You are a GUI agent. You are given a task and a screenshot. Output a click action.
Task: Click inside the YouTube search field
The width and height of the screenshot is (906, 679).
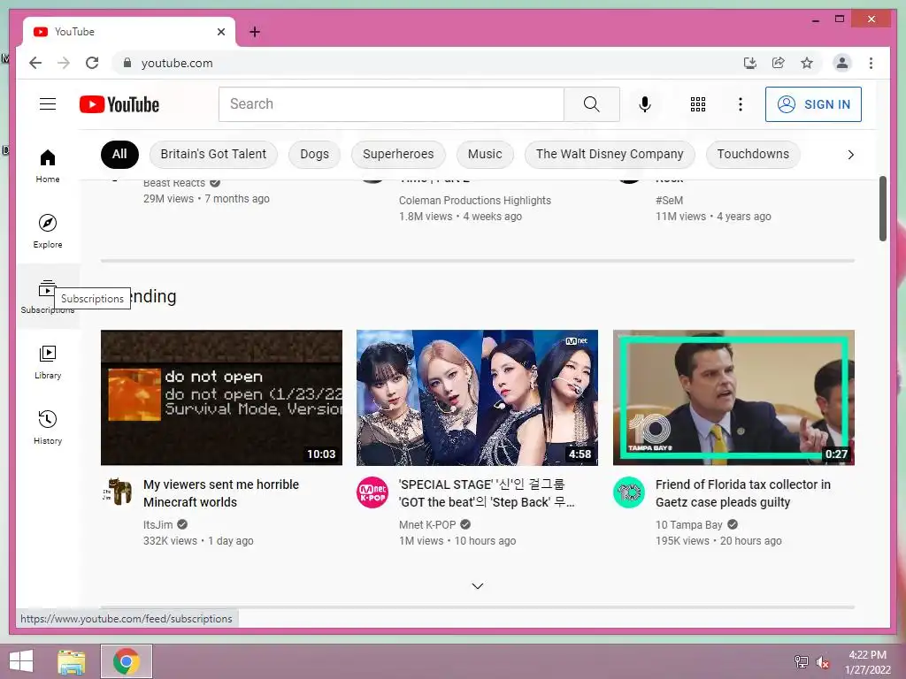(391, 104)
